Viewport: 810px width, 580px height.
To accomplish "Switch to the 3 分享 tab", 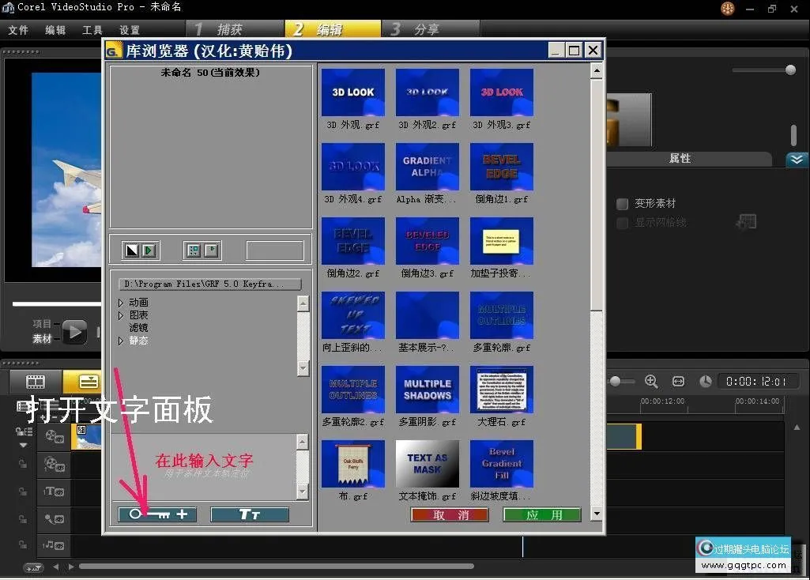I will [x=419, y=28].
